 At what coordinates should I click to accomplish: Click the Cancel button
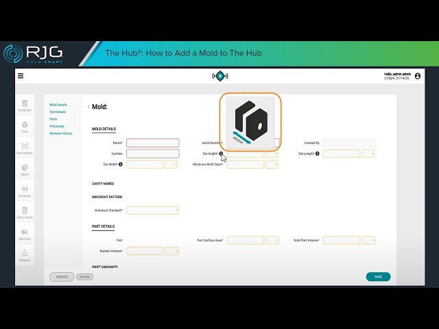[x=62, y=277]
